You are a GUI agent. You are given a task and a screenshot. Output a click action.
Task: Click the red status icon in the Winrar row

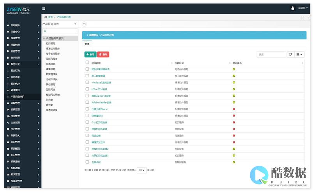click(234, 109)
